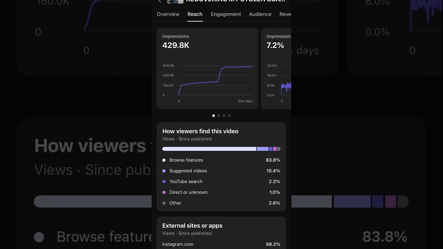Screen dimensions: 443x249
Task: Click Views · Since published under External sites
Action: coord(187,233)
